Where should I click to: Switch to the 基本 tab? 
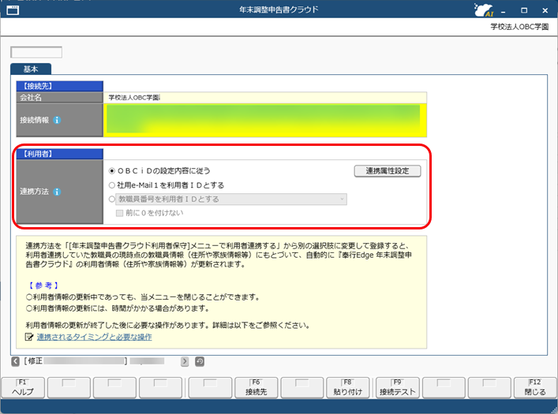click(x=31, y=69)
